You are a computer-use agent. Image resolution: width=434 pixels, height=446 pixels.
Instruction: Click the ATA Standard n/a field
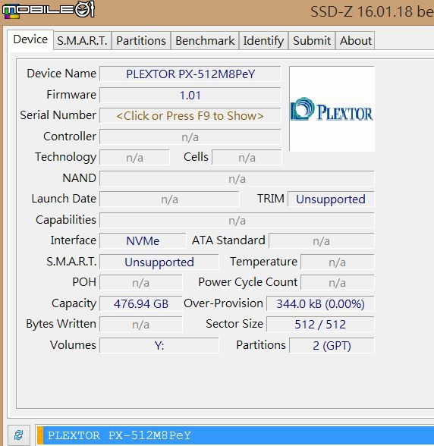coord(321,241)
